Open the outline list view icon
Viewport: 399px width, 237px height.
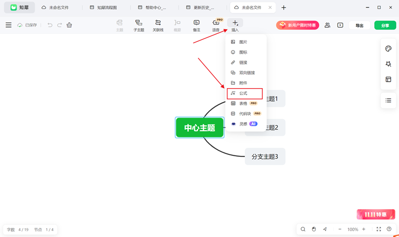(389, 101)
